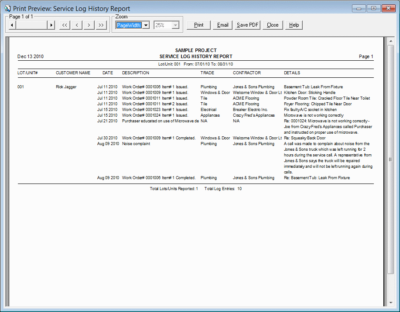The height and width of the screenshot is (312, 400).
Task: Click the Jul 30 2010 date entry
Action: point(107,138)
